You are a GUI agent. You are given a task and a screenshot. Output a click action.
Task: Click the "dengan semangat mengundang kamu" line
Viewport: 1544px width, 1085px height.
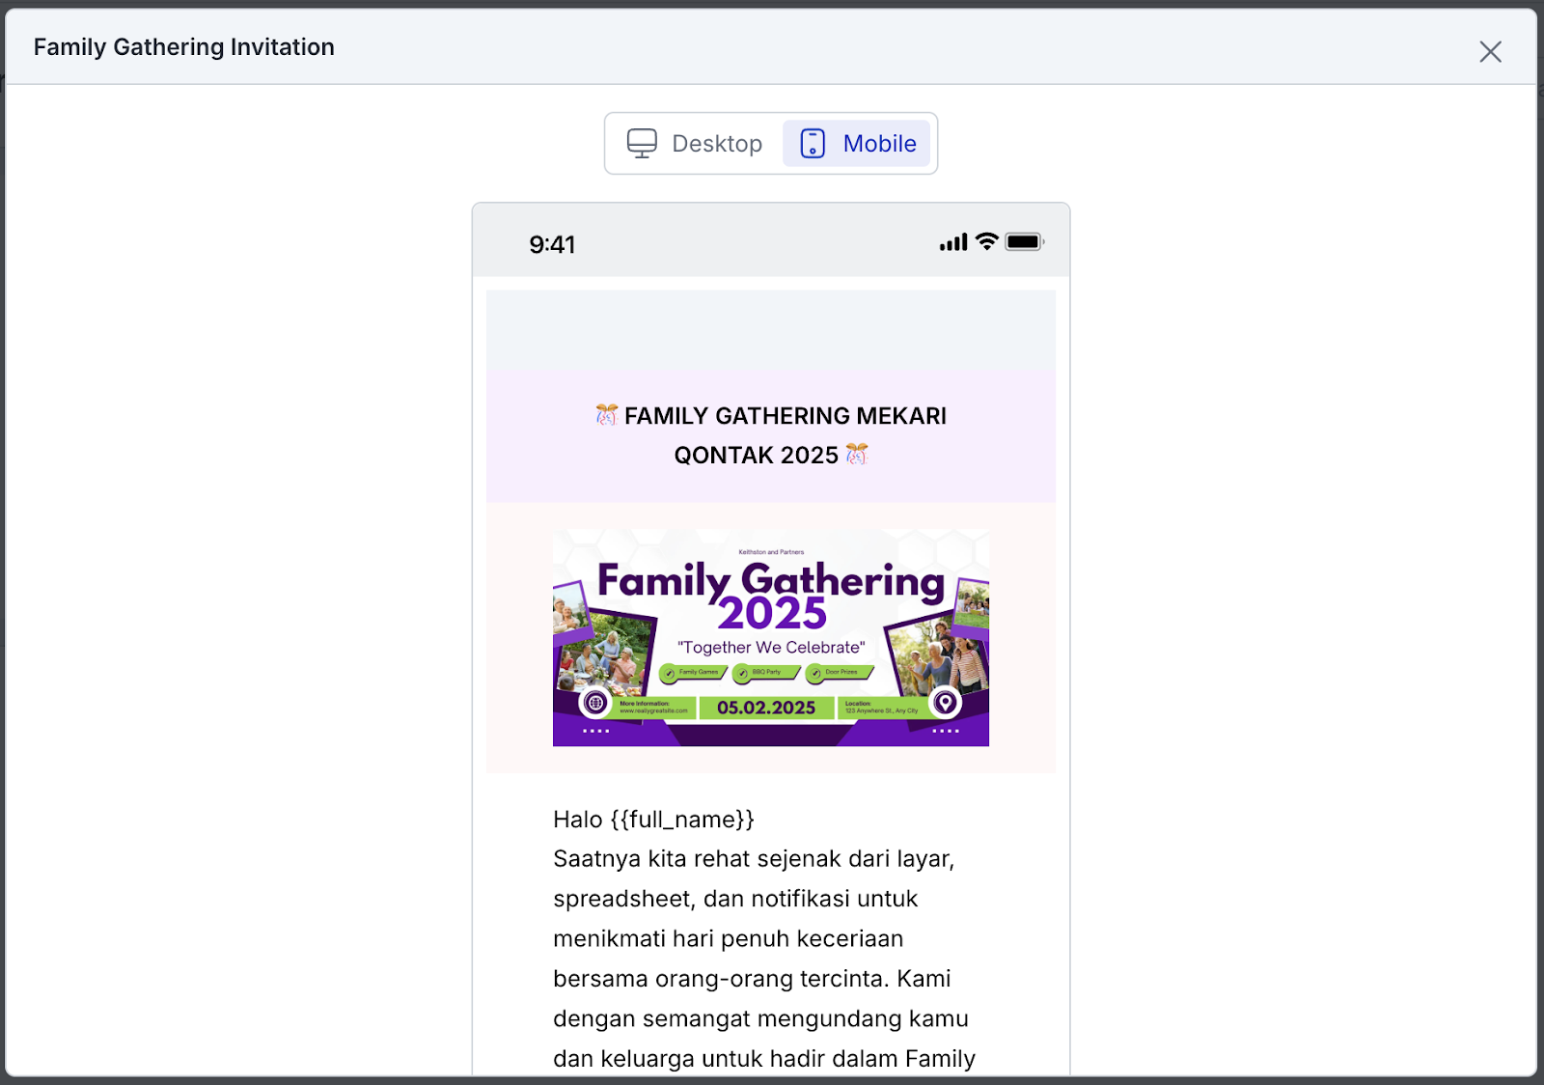(x=760, y=1019)
